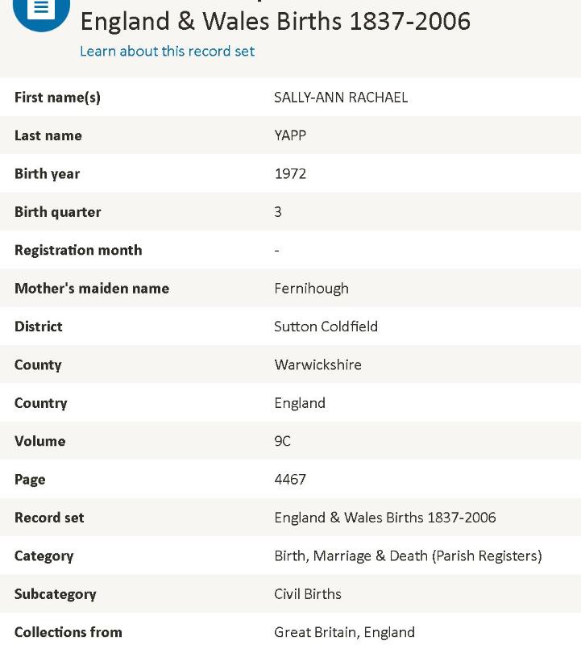Select the first name value SALLY-ANN RACHAEL
The width and height of the screenshot is (581, 645).
(341, 98)
